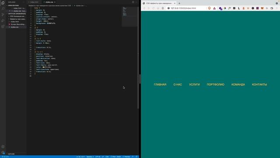Open Source Control view in activity bar
Image resolution: width=280 pixels, height=158 pixels.
[3, 14]
